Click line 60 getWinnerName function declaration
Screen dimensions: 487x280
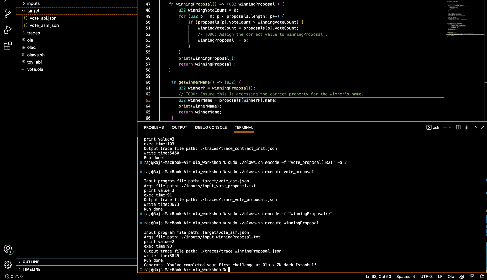206,82
